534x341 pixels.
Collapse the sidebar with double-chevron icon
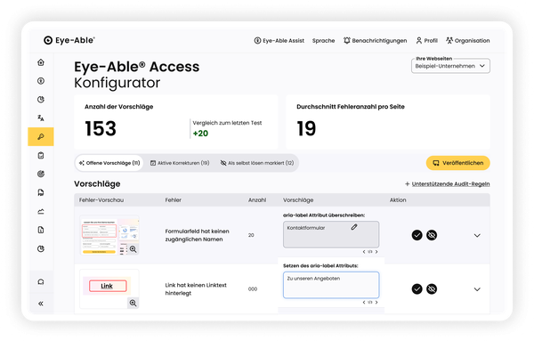(x=41, y=304)
